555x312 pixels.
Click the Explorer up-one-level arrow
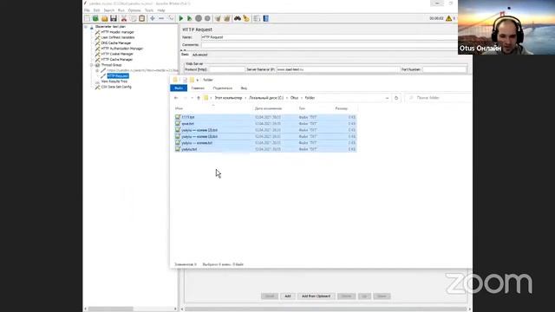pyautogui.click(x=199, y=98)
